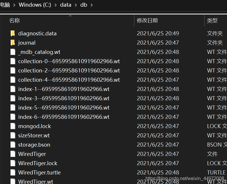Sort by the 类型 column header
This screenshot has width=227, height=184.
click(212, 21)
